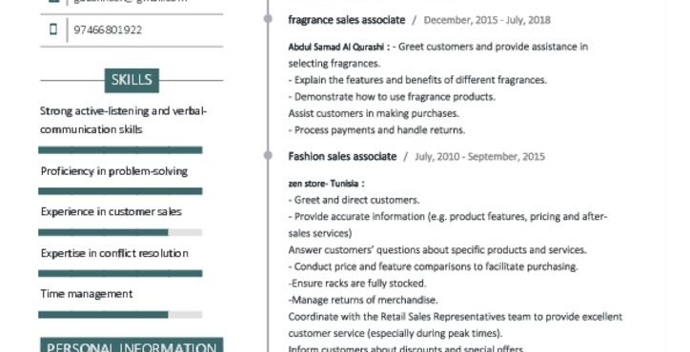Click the customer sales experience bar
This screenshot has height=352, width=690.
[x=120, y=232]
